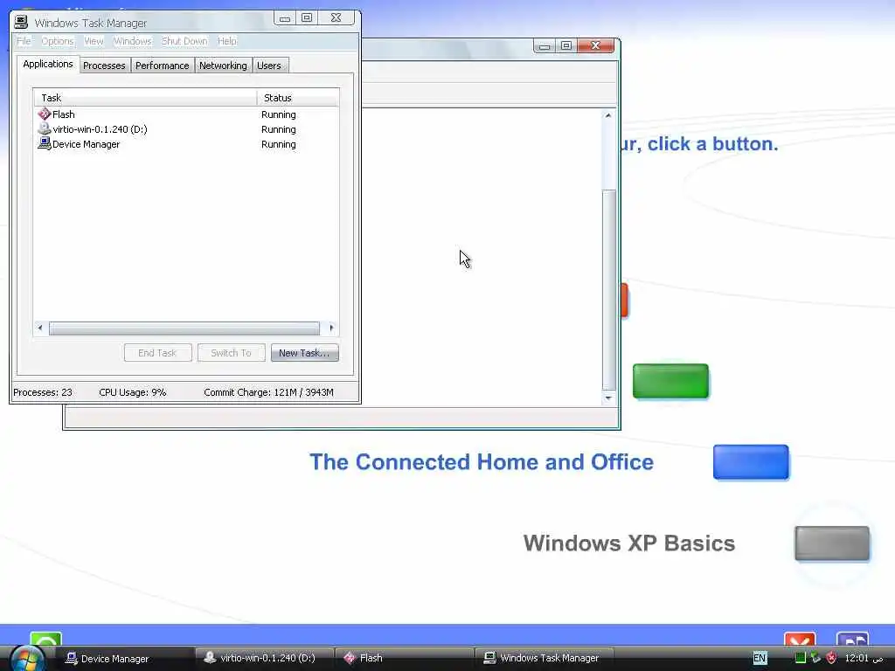This screenshot has width=895, height=671.
Task: Click CPU Usage: 9% in status bar
Action: 133,392
